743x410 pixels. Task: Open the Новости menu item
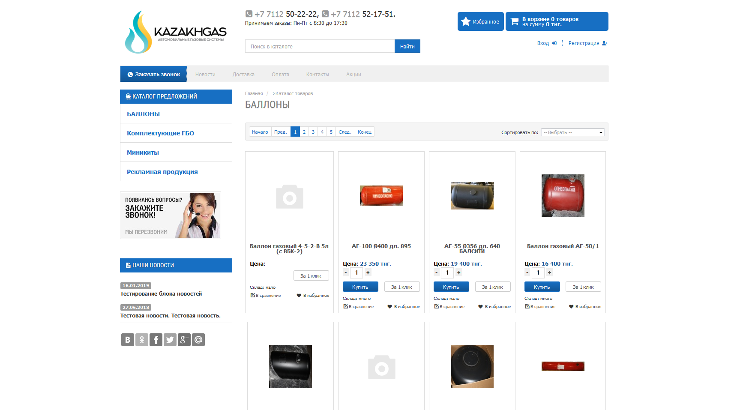pyautogui.click(x=205, y=75)
